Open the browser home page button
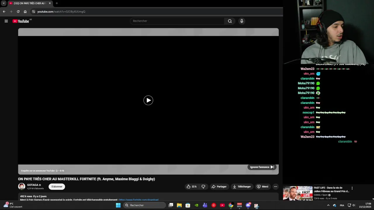 click(x=25, y=12)
